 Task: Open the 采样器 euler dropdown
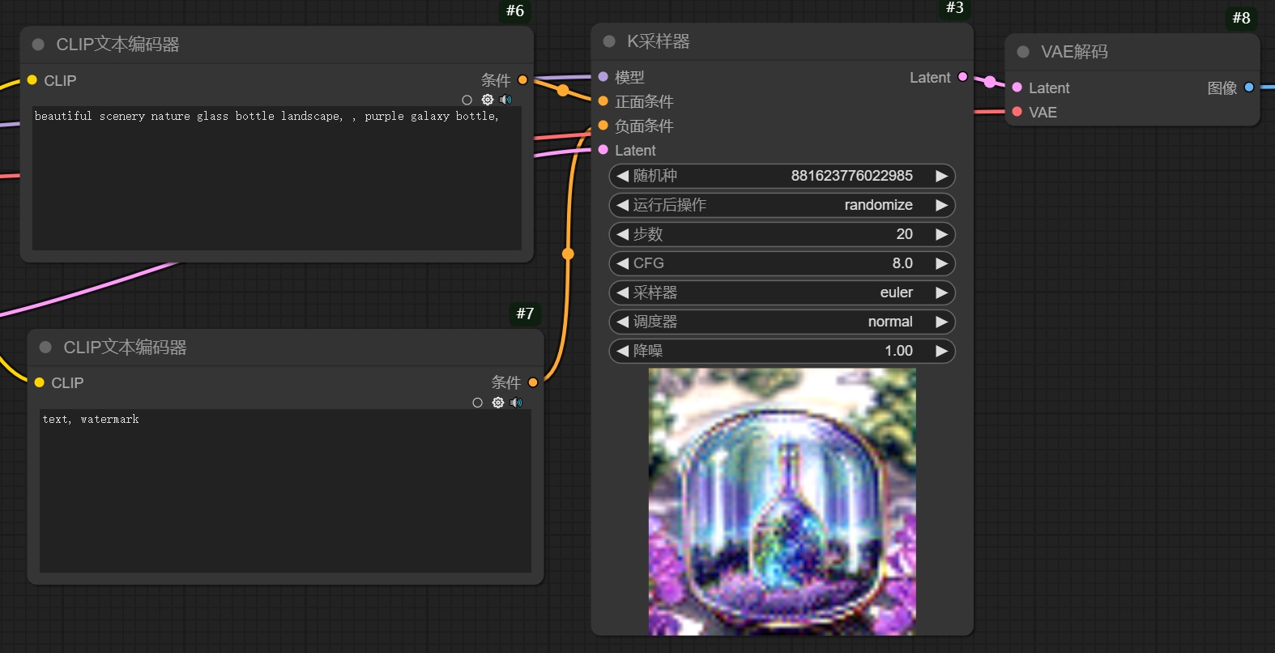coord(782,292)
